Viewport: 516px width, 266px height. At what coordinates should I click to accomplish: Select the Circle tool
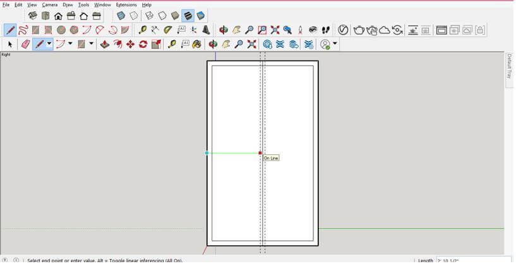[61, 30]
